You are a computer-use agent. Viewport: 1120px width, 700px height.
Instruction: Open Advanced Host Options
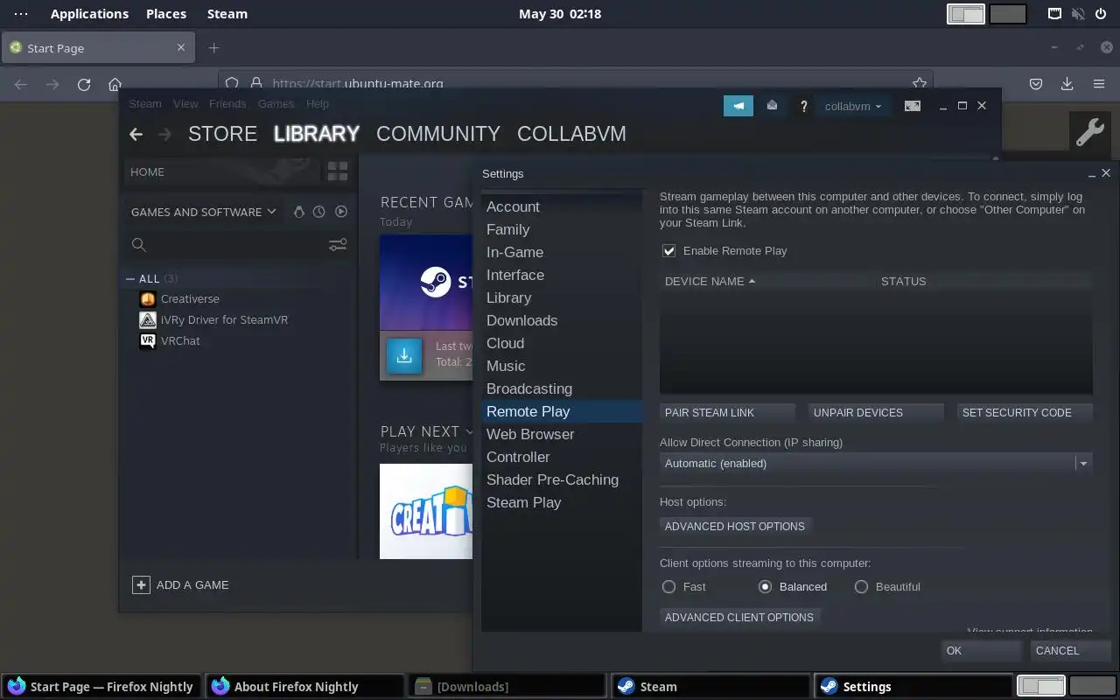pyautogui.click(x=735, y=526)
